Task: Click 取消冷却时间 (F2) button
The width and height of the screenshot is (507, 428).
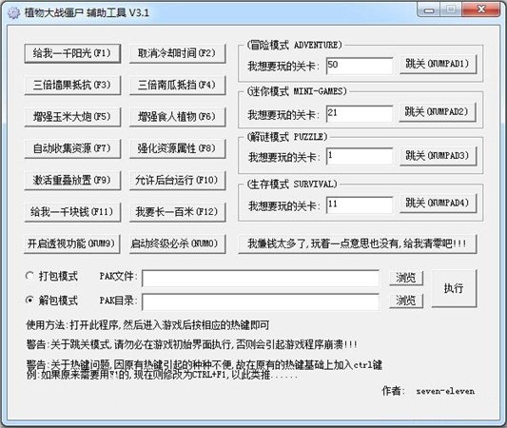Action: click(x=177, y=53)
